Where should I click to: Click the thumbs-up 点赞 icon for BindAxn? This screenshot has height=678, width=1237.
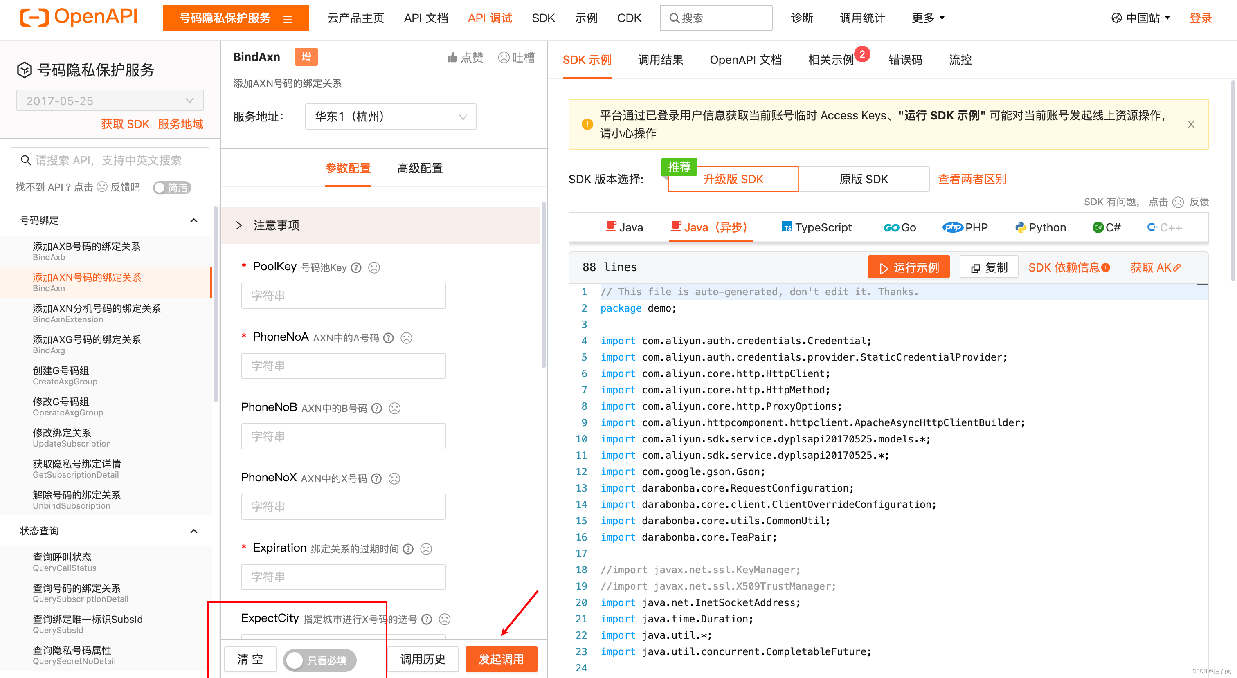pyautogui.click(x=452, y=57)
